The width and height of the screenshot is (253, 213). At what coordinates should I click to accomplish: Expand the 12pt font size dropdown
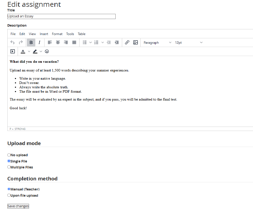point(189,42)
